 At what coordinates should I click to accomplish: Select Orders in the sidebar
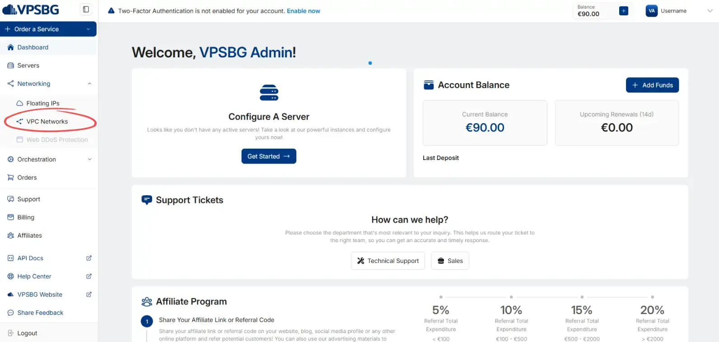click(27, 178)
